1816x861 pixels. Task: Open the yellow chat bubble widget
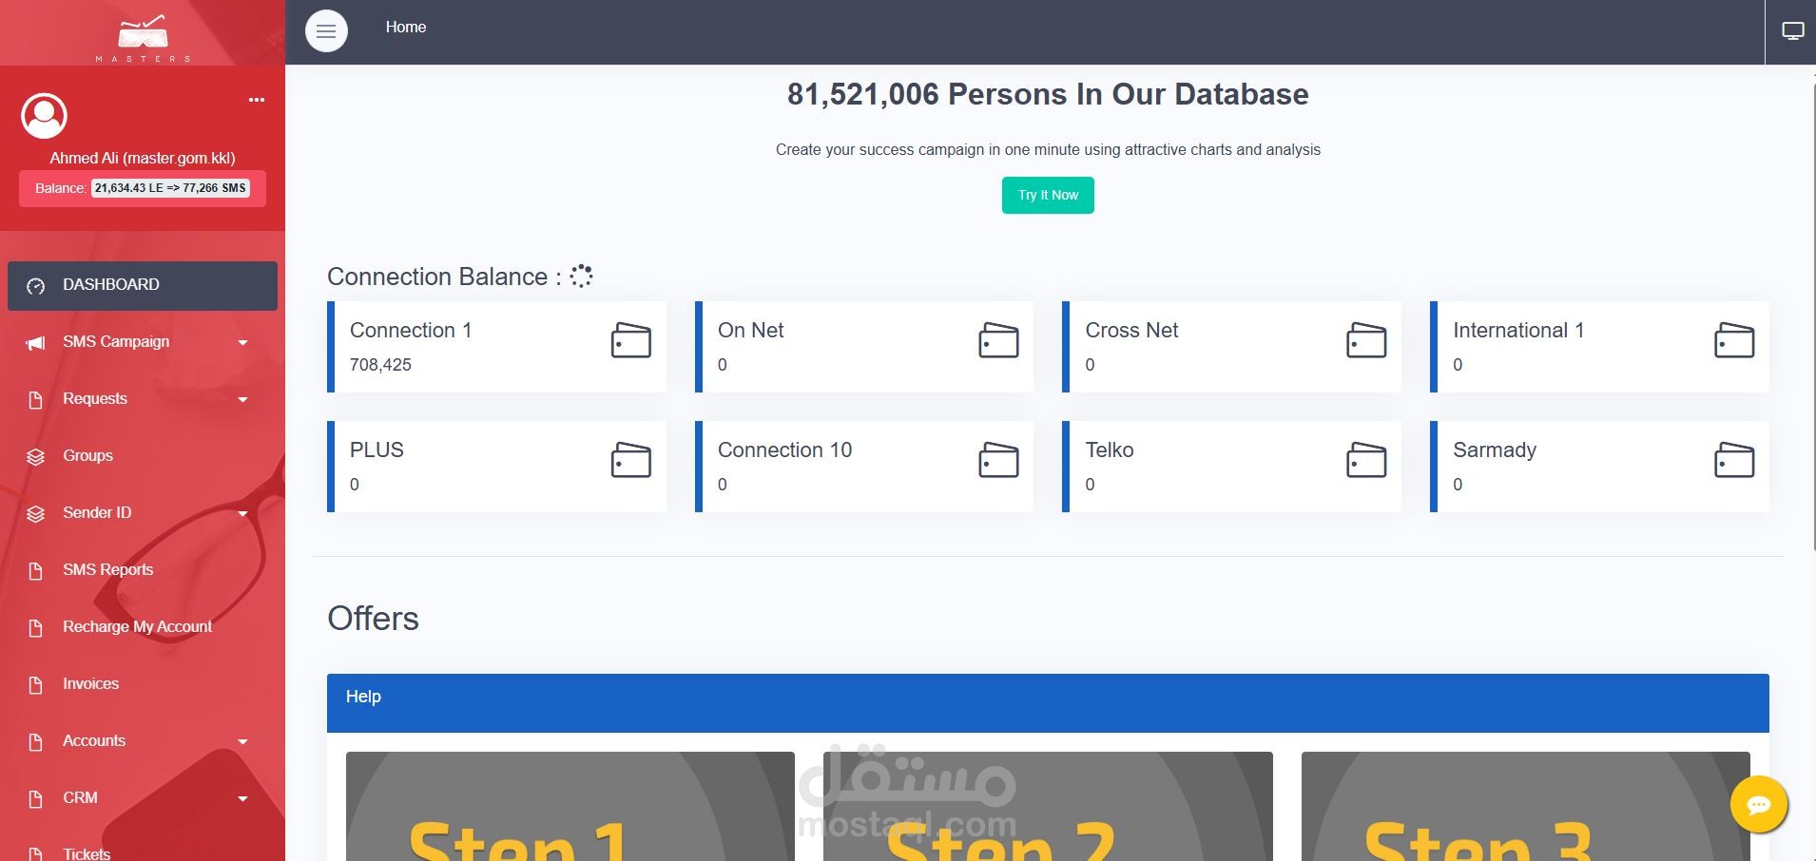click(1759, 805)
